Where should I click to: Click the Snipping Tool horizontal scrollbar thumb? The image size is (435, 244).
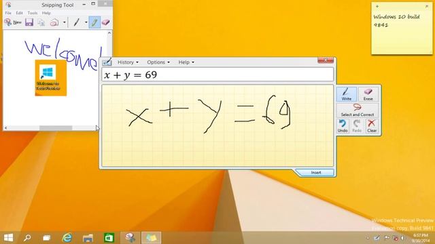[56, 128]
